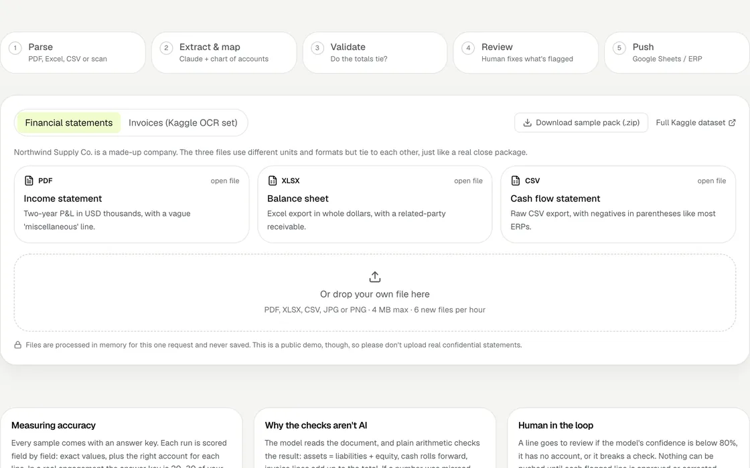
Task: Open file on the Balance sheet card
Action: point(468,181)
